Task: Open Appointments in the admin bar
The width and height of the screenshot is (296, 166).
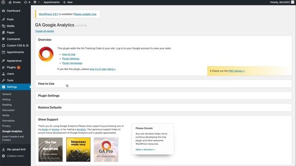Action: coord(51,2)
